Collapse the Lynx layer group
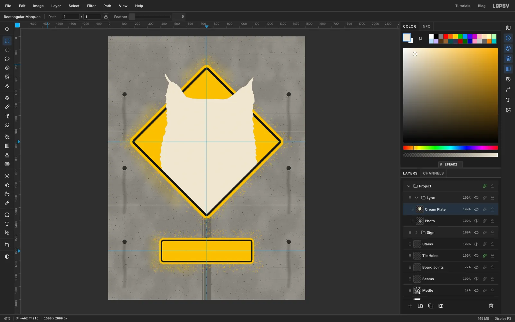Image resolution: width=515 pixels, height=322 pixels. 417,198
